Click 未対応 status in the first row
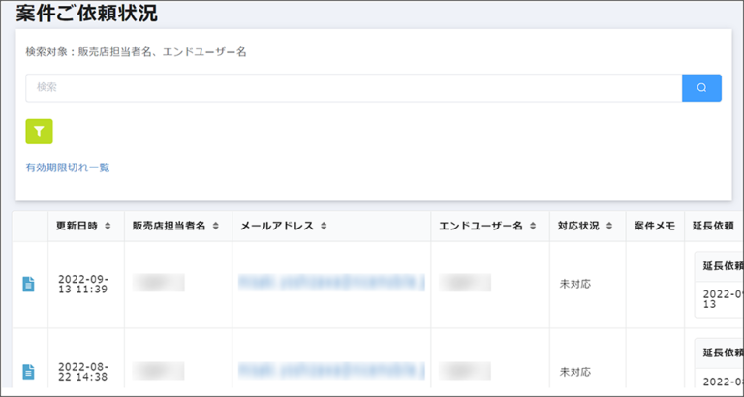Screen dimensions: 744x397 tap(574, 284)
